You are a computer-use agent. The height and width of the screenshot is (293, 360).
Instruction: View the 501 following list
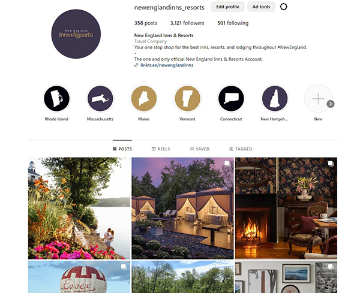(233, 23)
